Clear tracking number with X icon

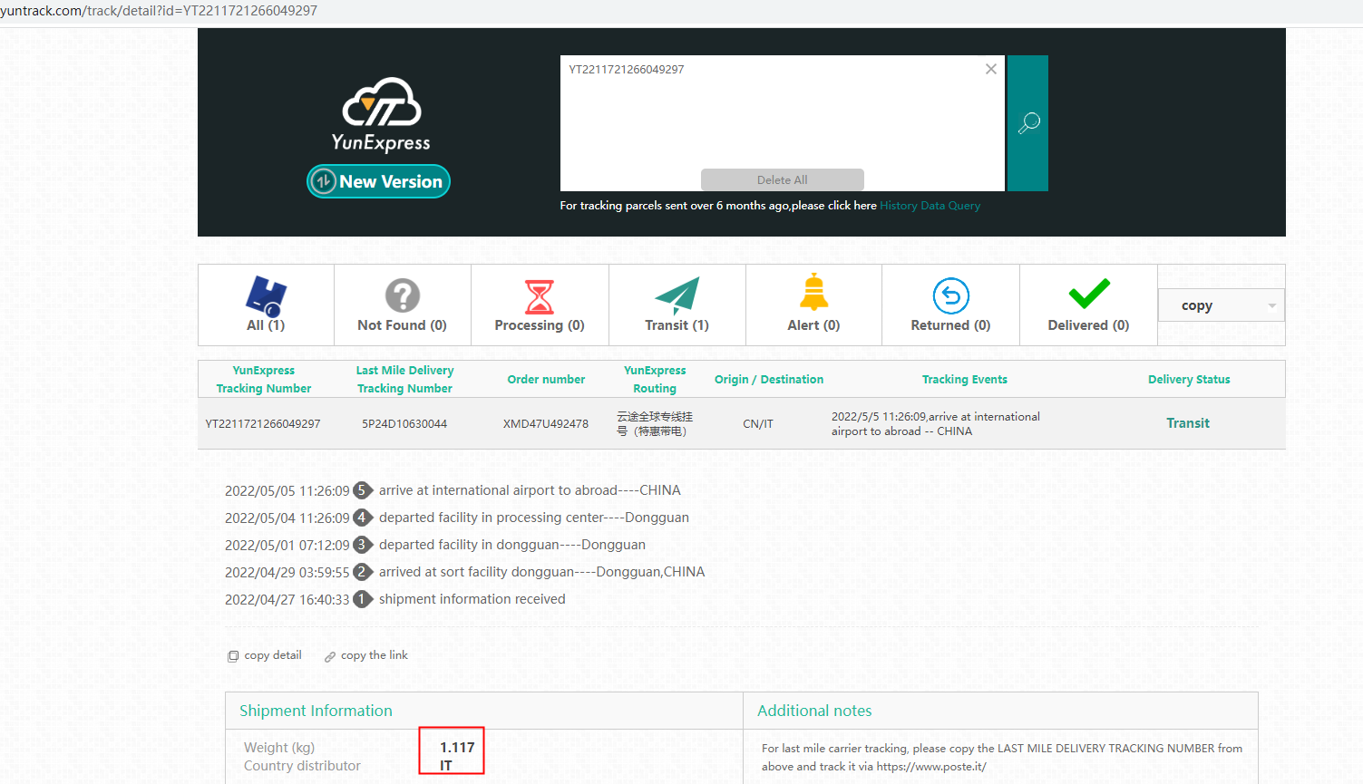point(990,69)
